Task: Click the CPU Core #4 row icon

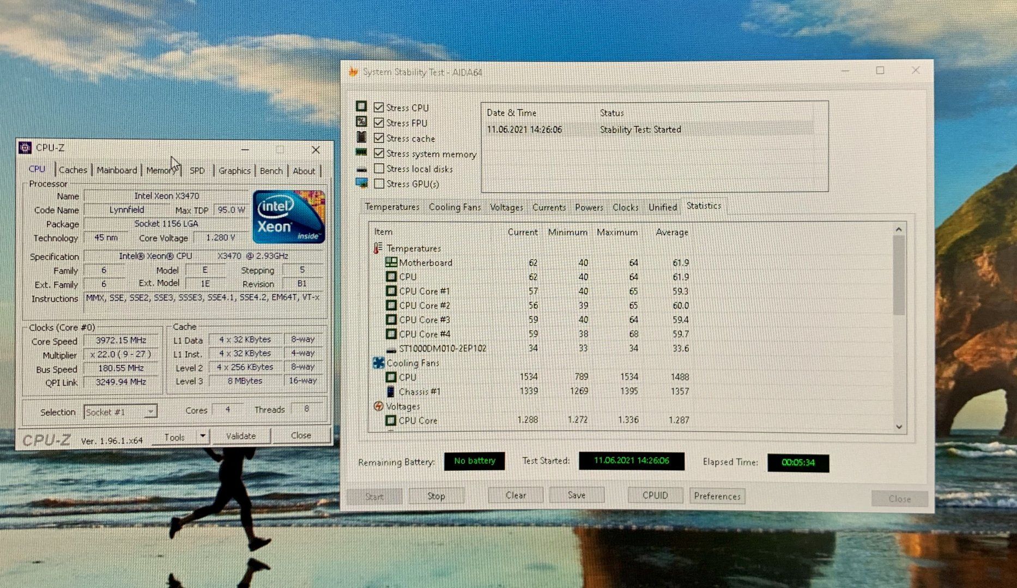Action: coord(391,334)
